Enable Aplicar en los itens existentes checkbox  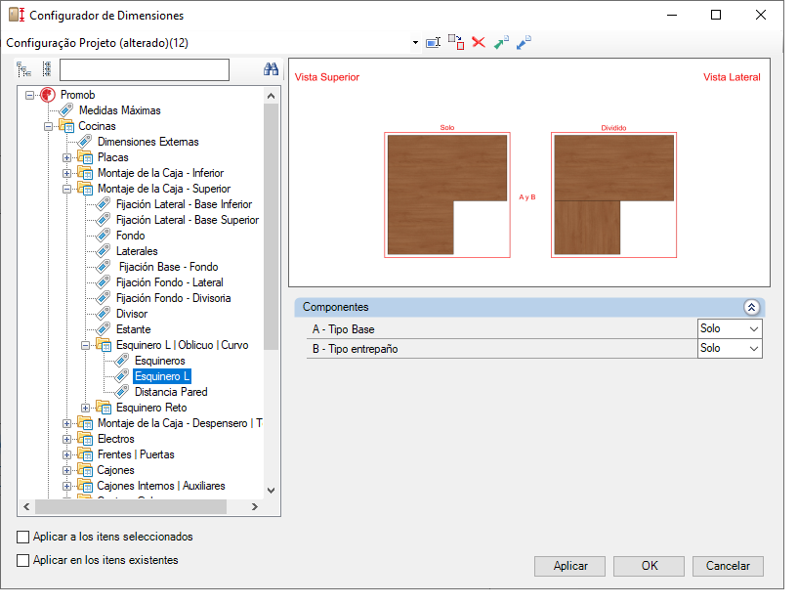22,560
